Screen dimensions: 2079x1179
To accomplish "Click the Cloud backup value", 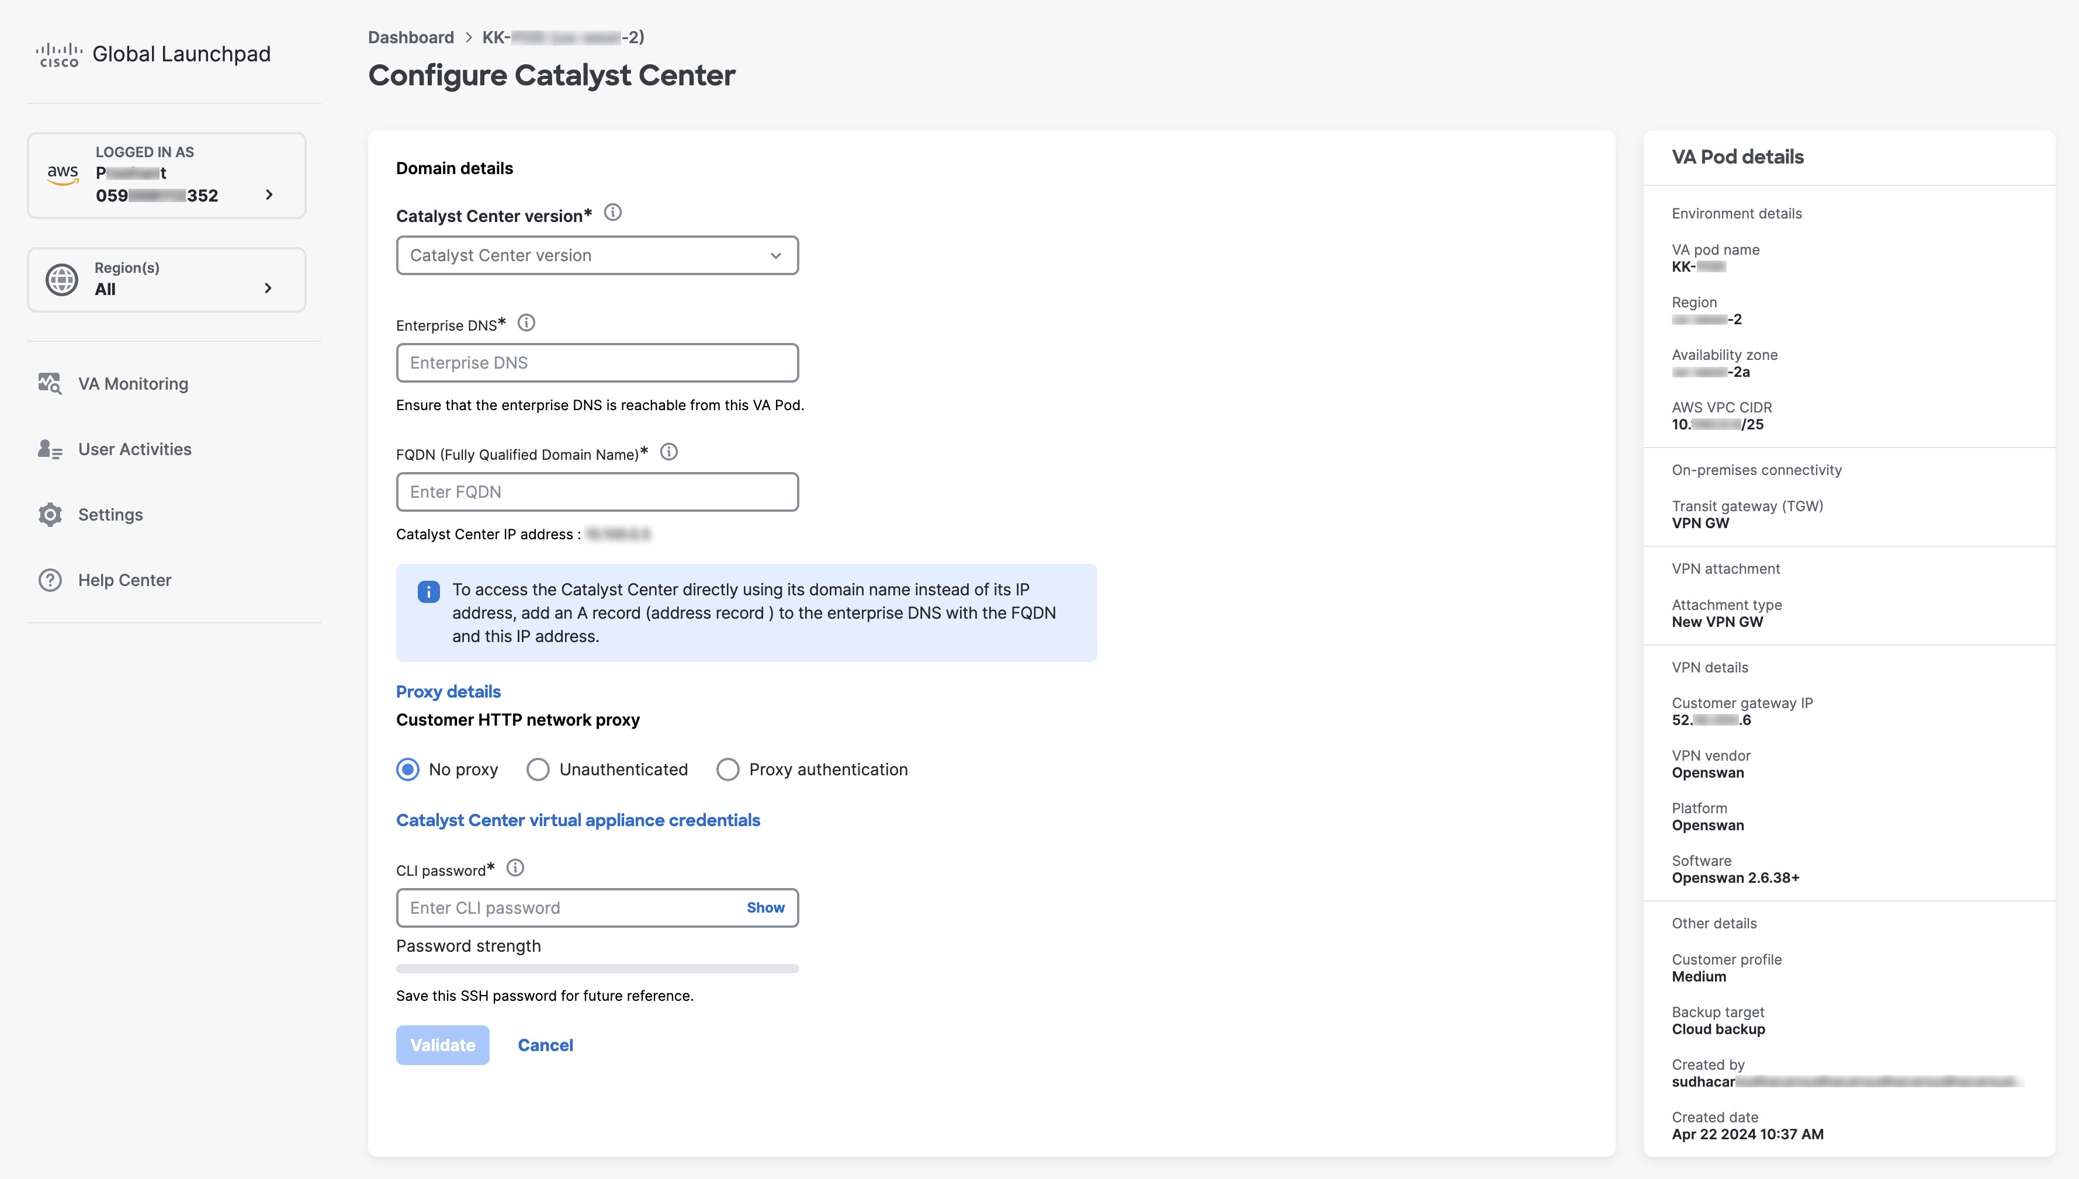I will coord(1718,1030).
